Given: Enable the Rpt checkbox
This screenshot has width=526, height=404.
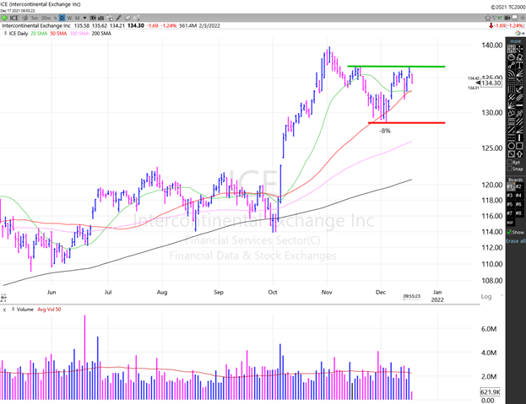Looking at the screenshot, I should [510, 163].
